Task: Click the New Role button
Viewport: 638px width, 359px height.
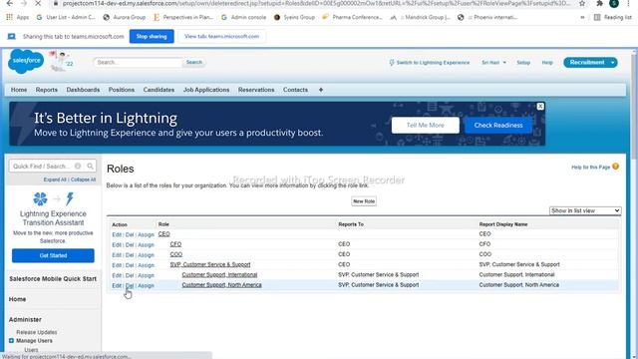Action: tap(363, 201)
